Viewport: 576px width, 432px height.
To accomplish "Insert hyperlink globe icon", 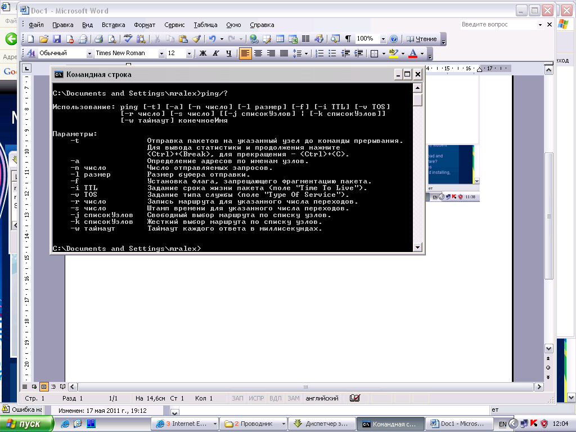I will click(254, 39).
